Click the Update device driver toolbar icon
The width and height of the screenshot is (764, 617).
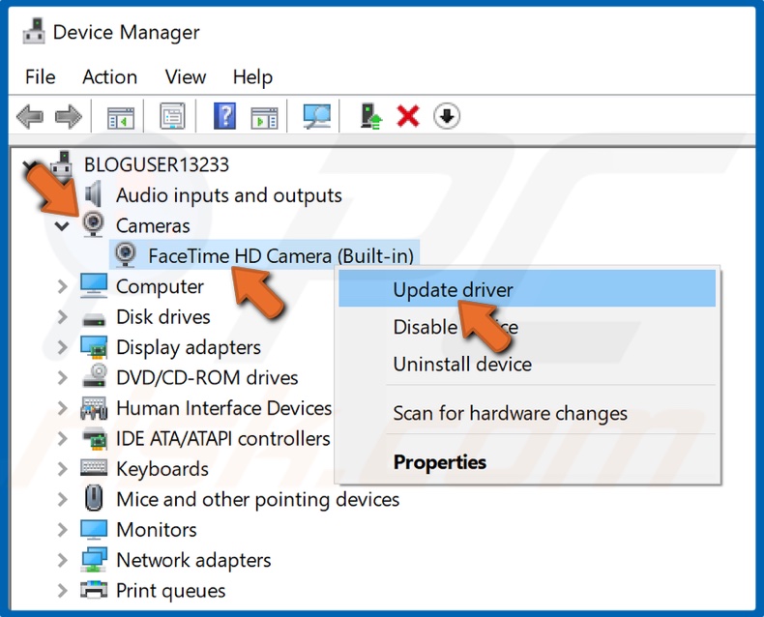pos(371,116)
